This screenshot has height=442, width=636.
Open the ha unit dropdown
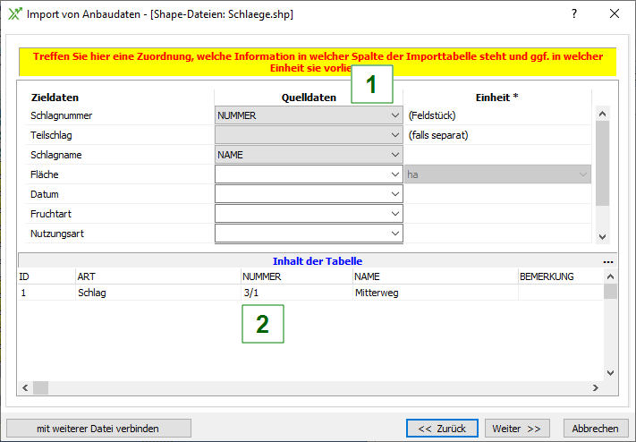pos(497,174)
